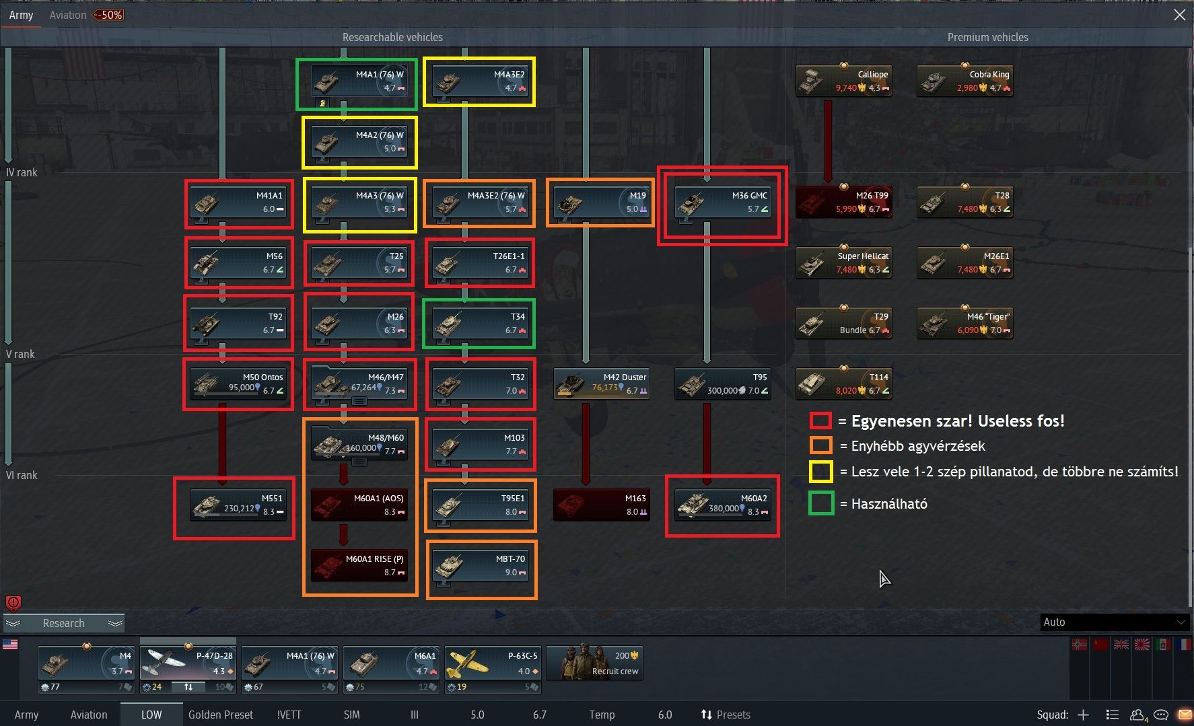Viewport: 1194px width, 726px height.
Task: Select the premium Cobra King vehicle
Action: click(965, 81)
